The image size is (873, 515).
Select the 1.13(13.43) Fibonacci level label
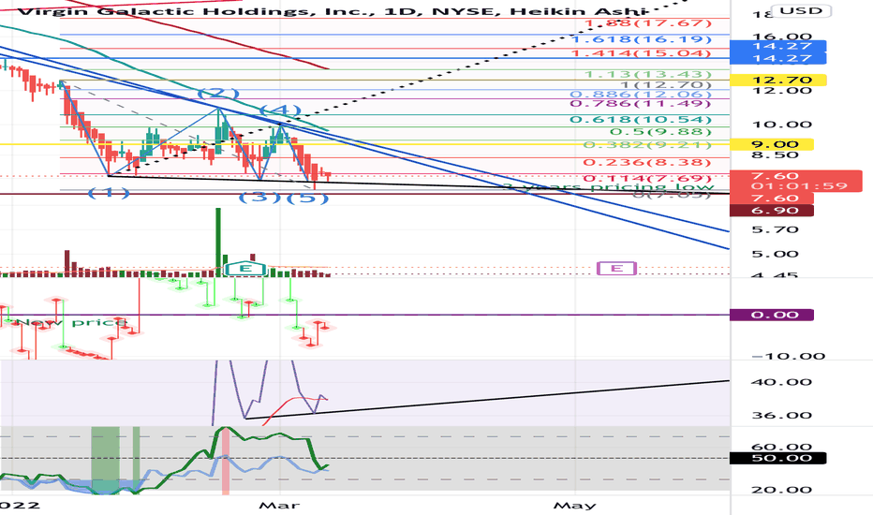[648, 74]
